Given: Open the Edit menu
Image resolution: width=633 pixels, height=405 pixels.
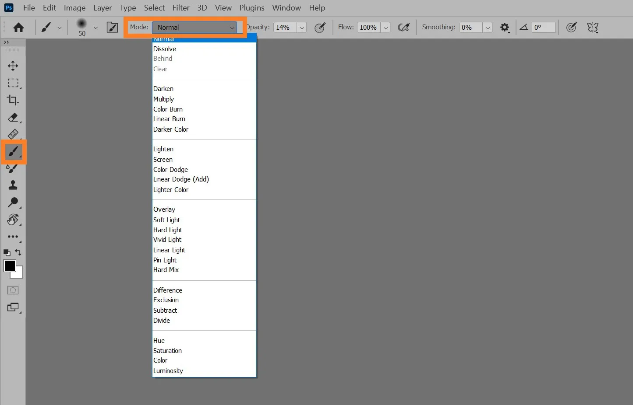Looking at the screenshot, I should click(x=50, y=8).
